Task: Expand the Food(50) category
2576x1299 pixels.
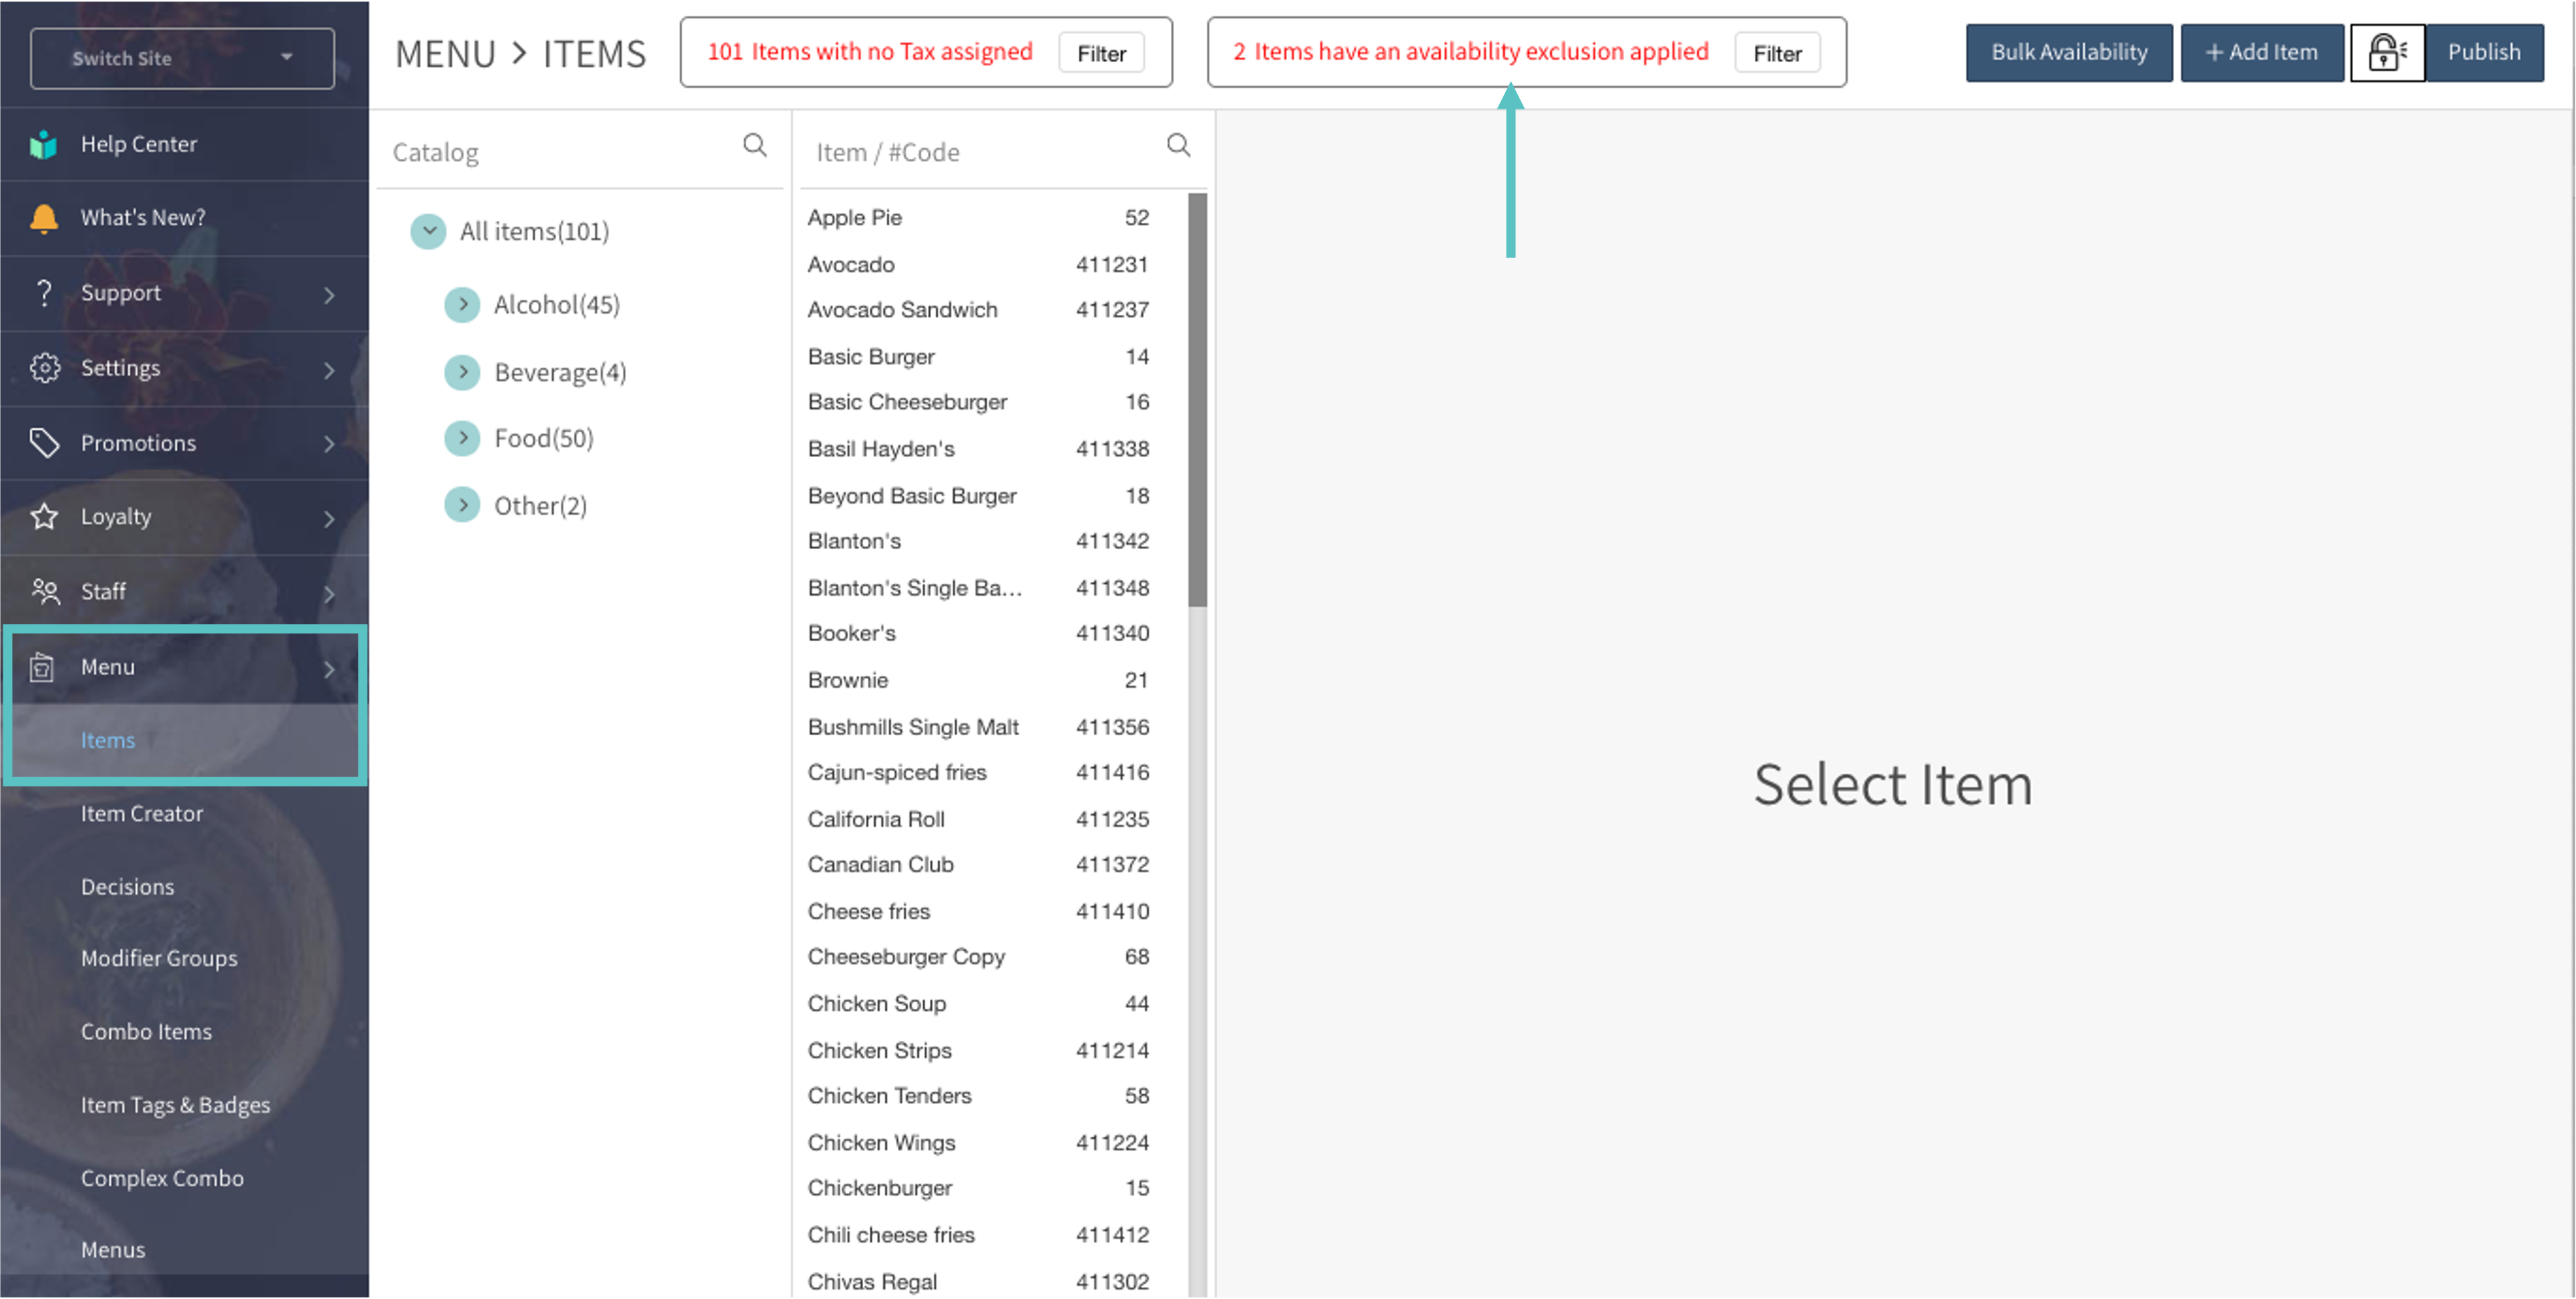Action: (x=462, y=438)
